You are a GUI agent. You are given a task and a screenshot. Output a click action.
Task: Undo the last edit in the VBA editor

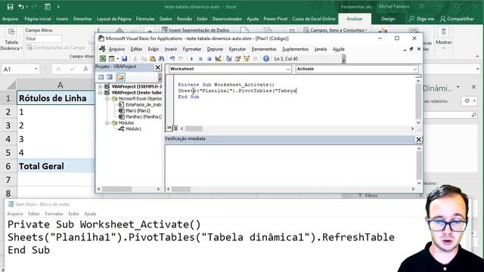coord(172,59)
